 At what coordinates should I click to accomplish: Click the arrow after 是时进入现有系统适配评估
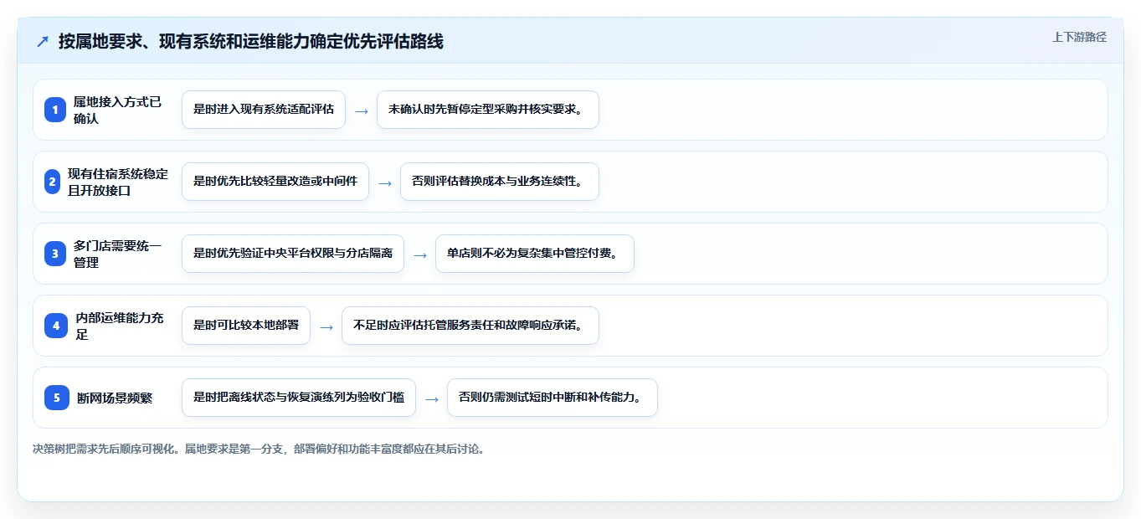tap(362, 110)
